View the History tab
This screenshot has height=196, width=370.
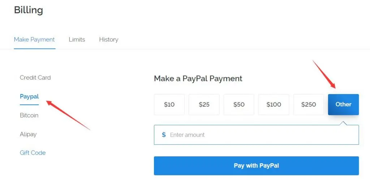pyautogui.click(x=109, y=40)
